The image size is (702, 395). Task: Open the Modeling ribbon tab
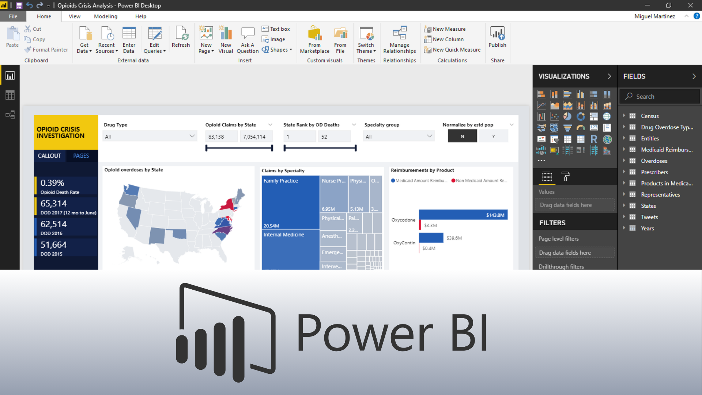[105, 16]
